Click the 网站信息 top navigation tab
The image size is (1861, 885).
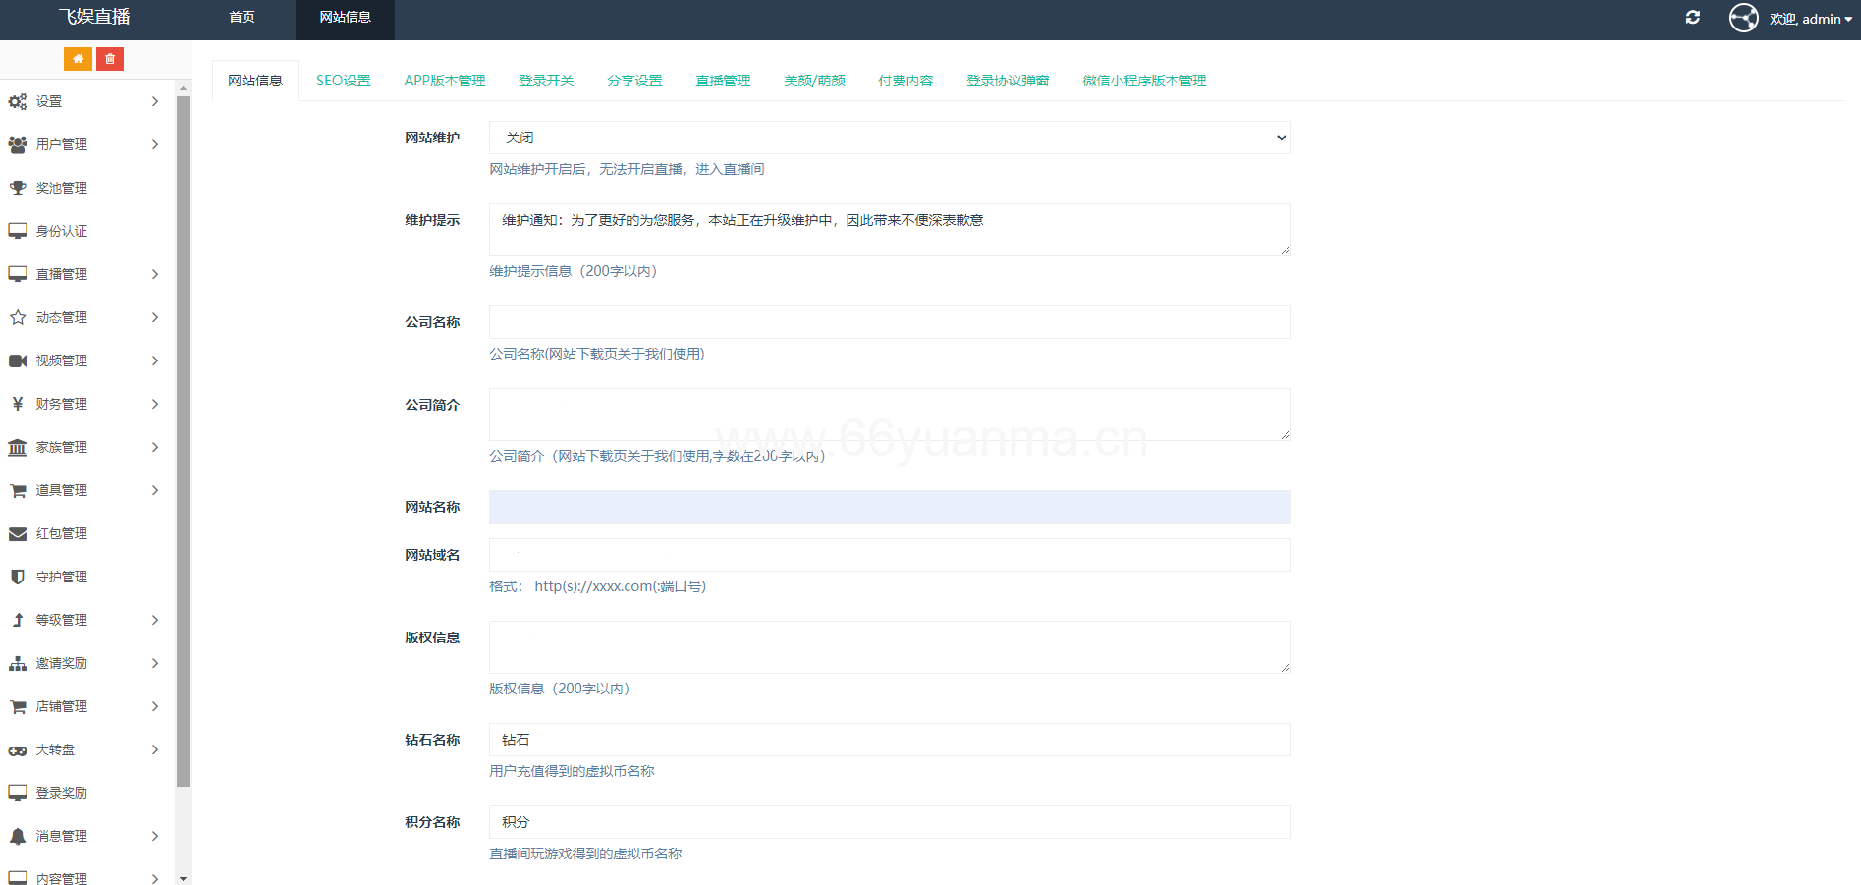(345, 18)
